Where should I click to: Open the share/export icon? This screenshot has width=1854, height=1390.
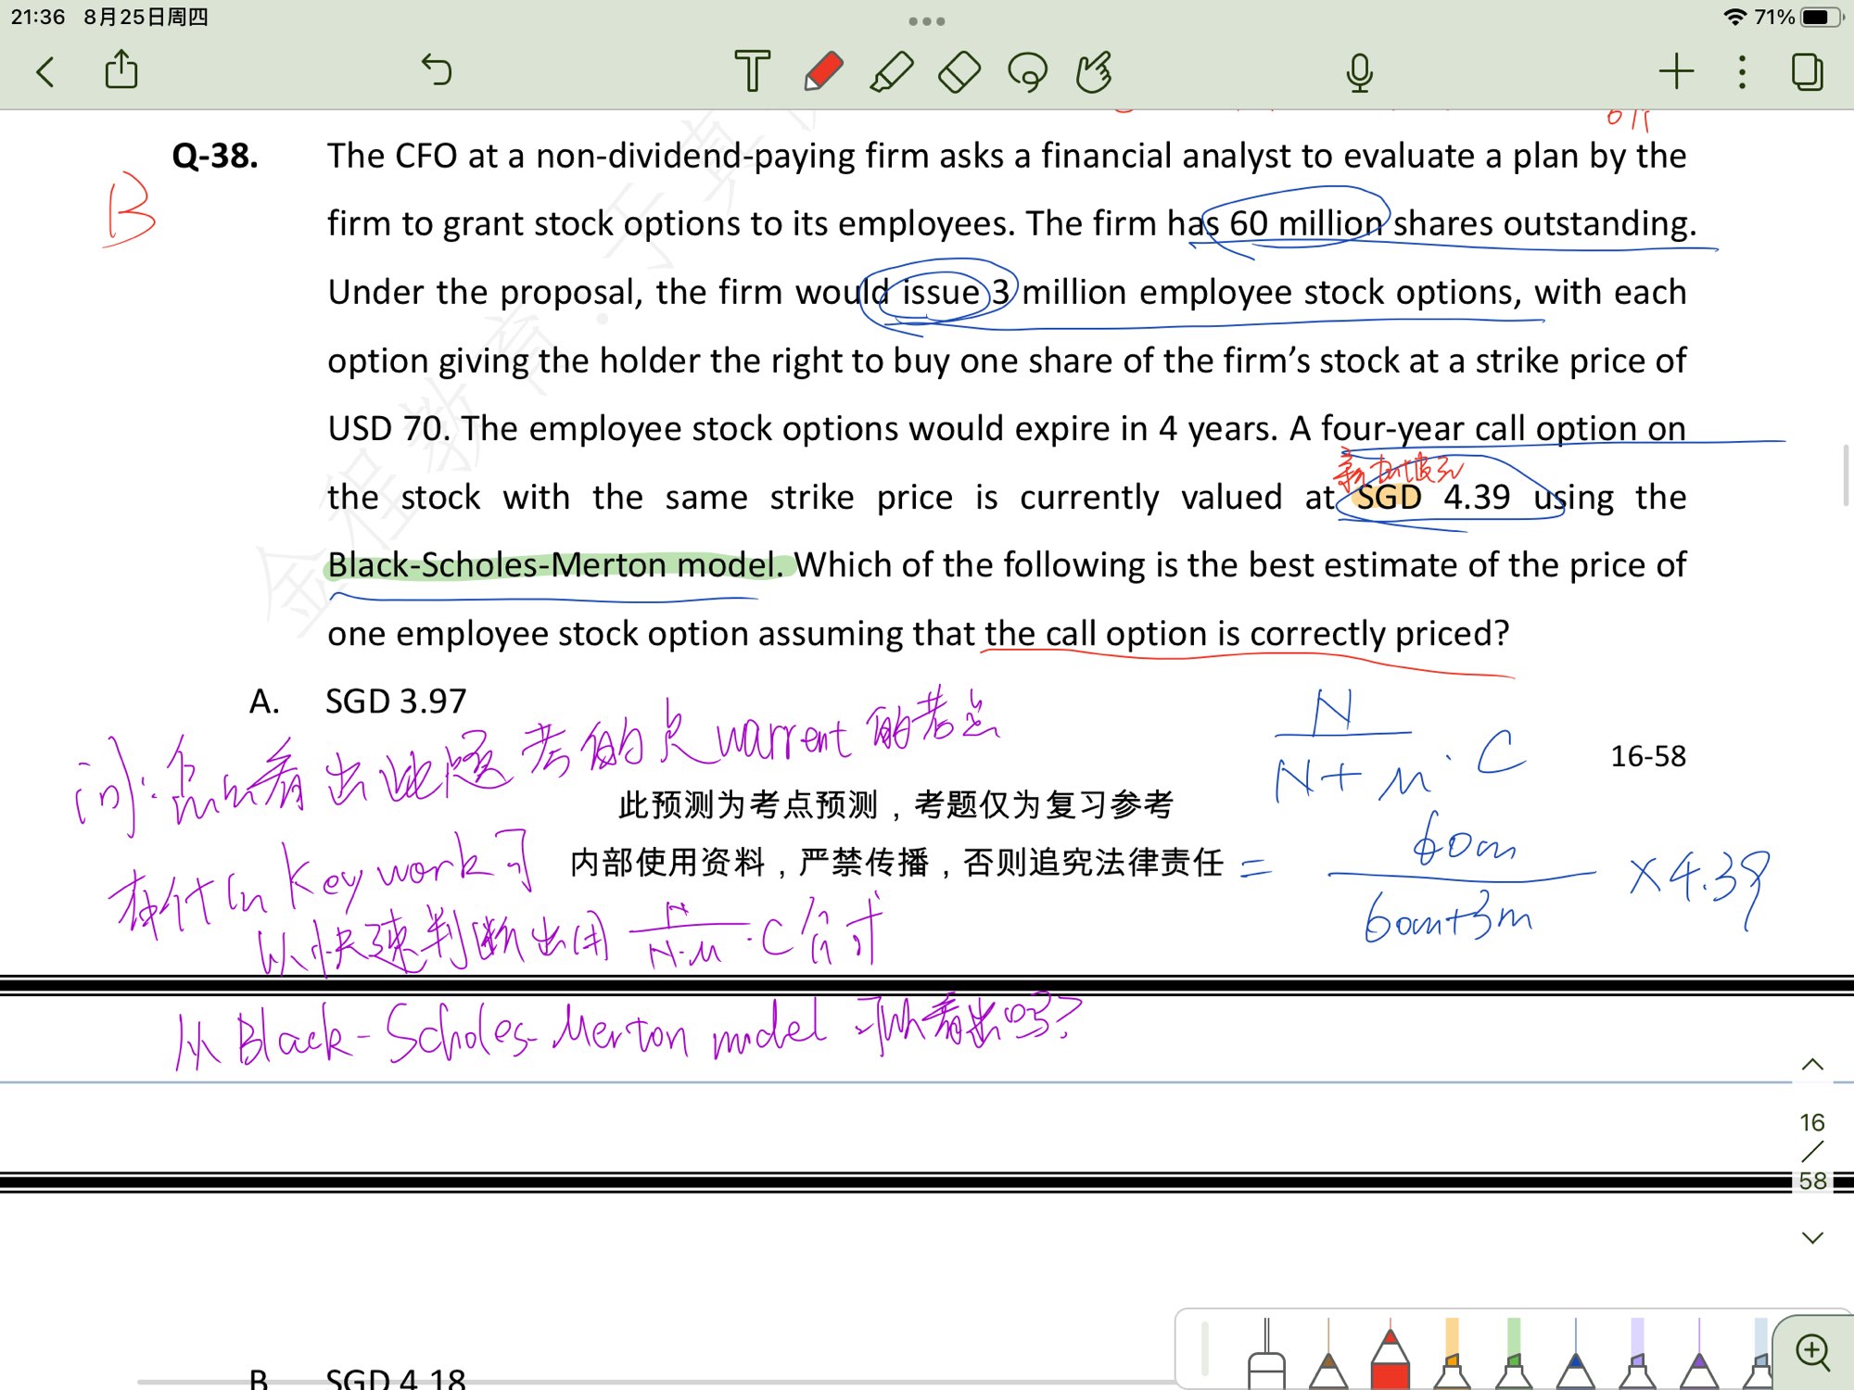pos(121,70)
